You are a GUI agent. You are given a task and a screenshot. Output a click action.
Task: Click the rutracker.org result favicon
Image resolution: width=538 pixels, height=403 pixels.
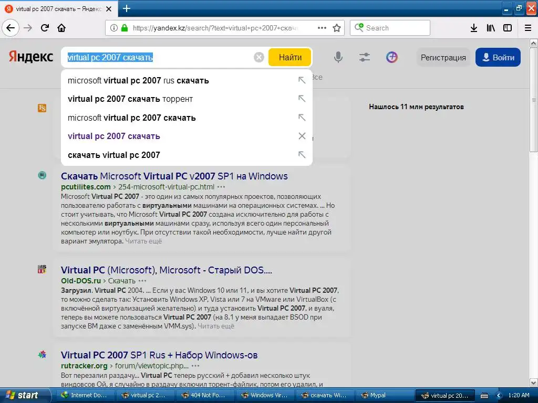pos(42,354)
